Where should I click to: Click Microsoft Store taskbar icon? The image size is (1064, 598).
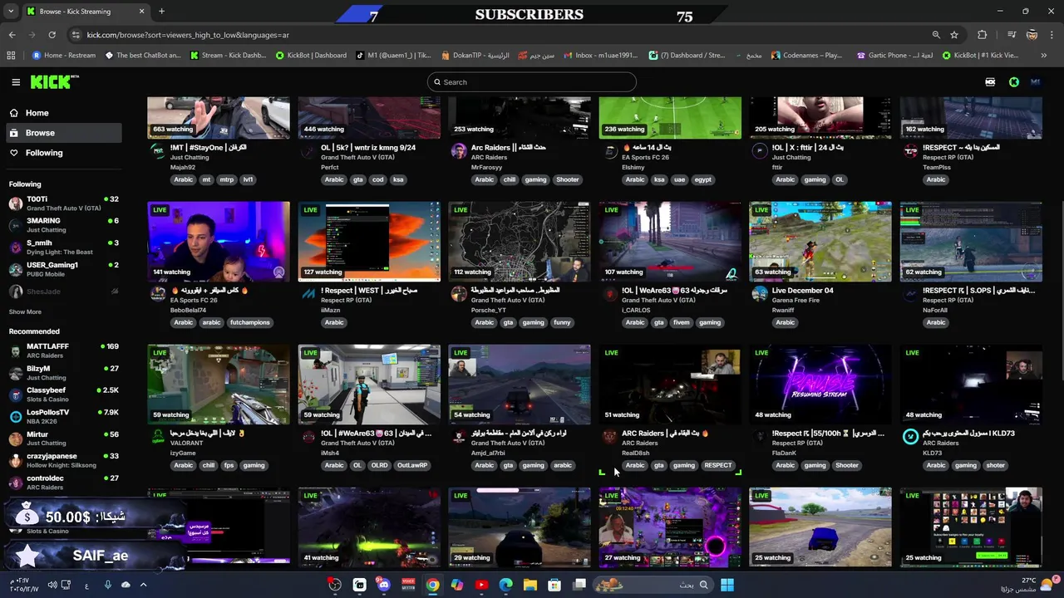point(554,585)
